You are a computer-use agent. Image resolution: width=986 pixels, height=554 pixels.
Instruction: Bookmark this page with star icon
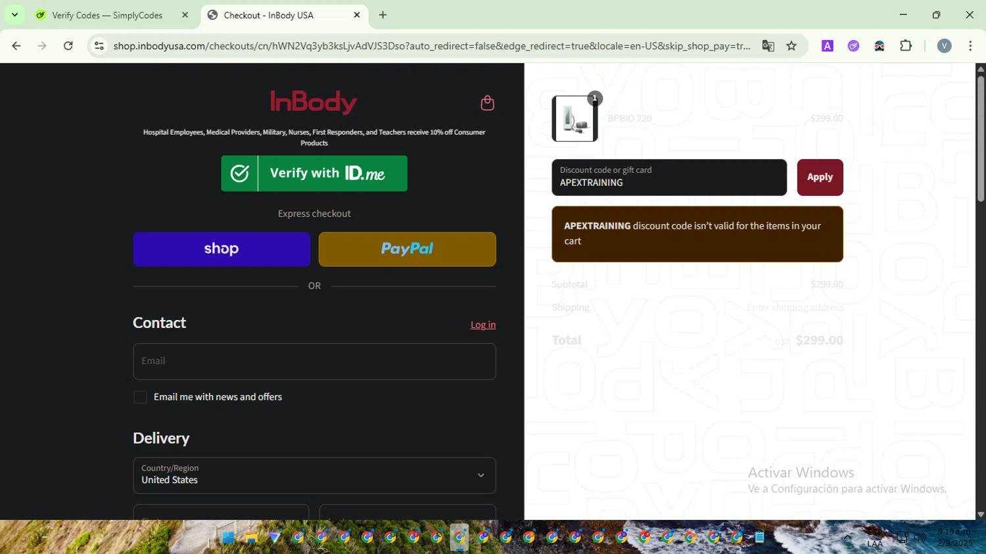[x=791, y=46]
